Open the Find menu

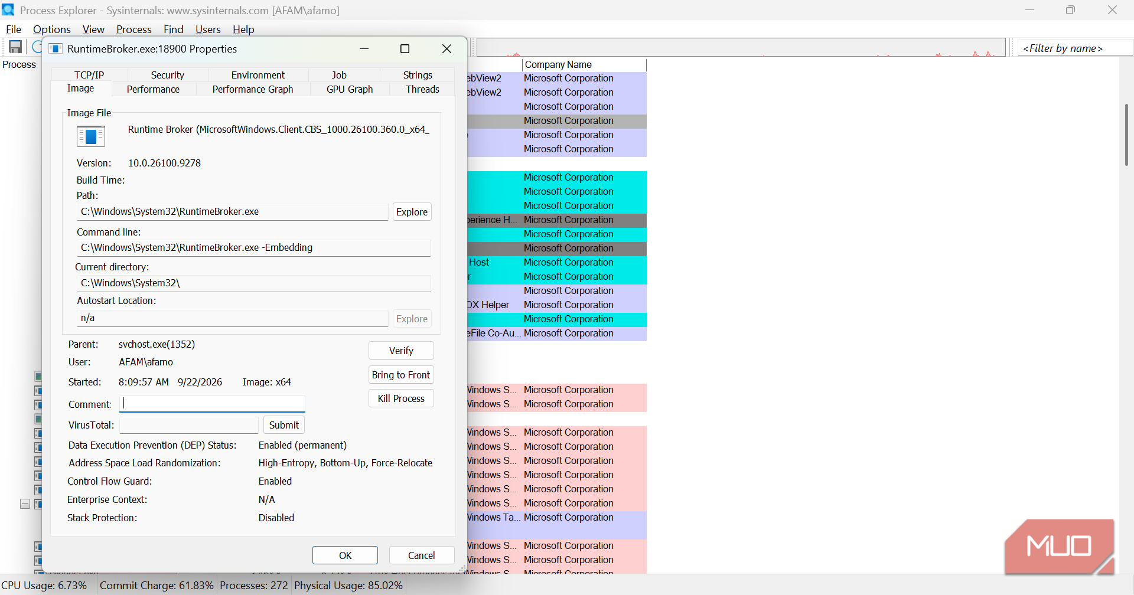coord(174,30)
